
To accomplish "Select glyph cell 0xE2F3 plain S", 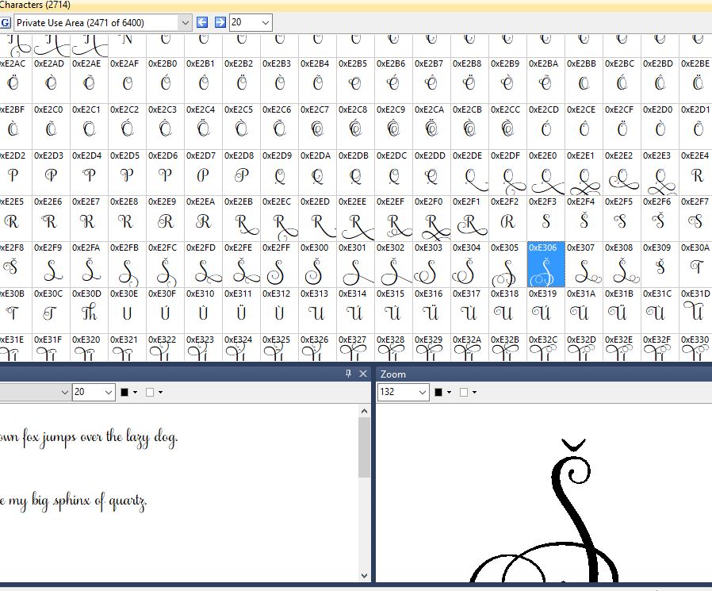I will coord(545,218).
